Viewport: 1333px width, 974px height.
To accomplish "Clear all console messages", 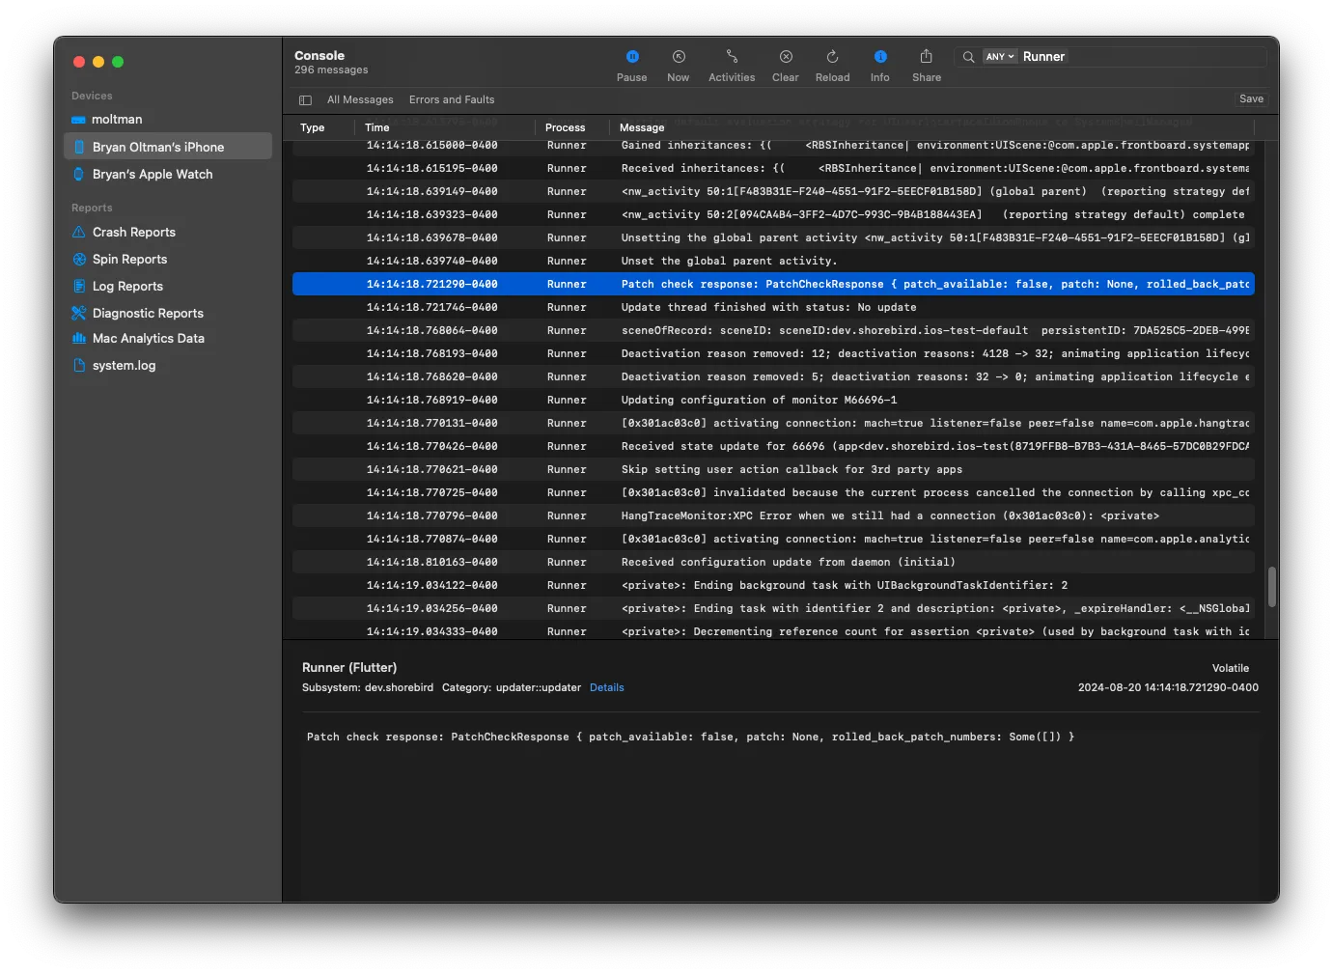I will point(786,66).
